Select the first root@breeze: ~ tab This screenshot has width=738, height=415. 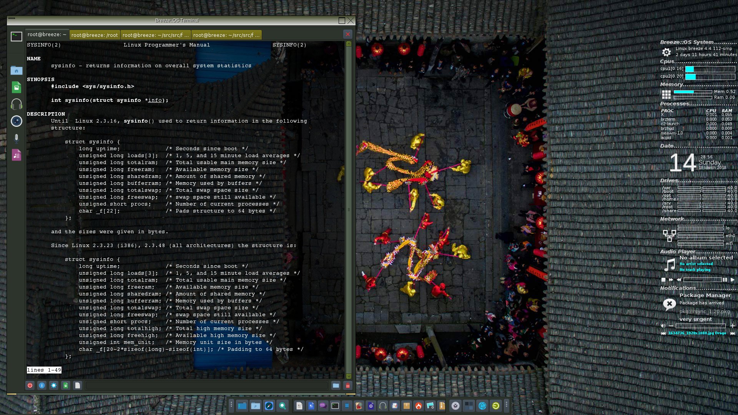coord(47,35)
